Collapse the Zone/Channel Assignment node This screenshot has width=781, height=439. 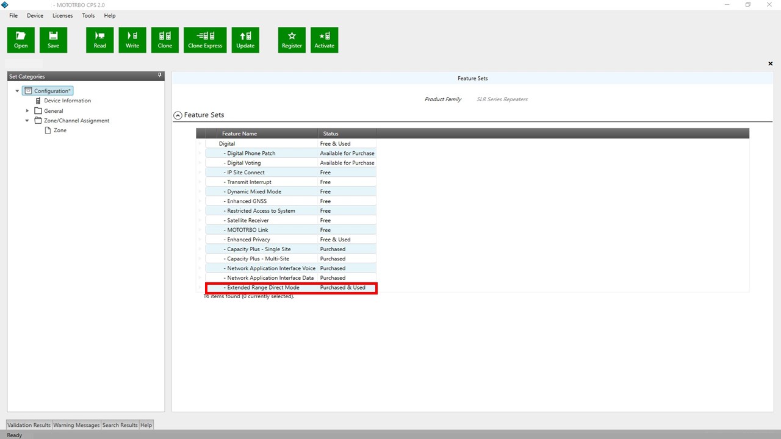click(27, 120)
